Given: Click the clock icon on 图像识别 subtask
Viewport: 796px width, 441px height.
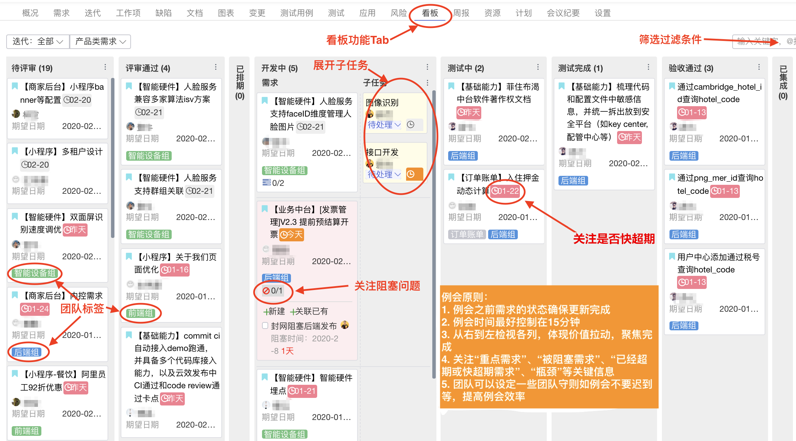Looking at the screenshot, I should tap(411, 125).
